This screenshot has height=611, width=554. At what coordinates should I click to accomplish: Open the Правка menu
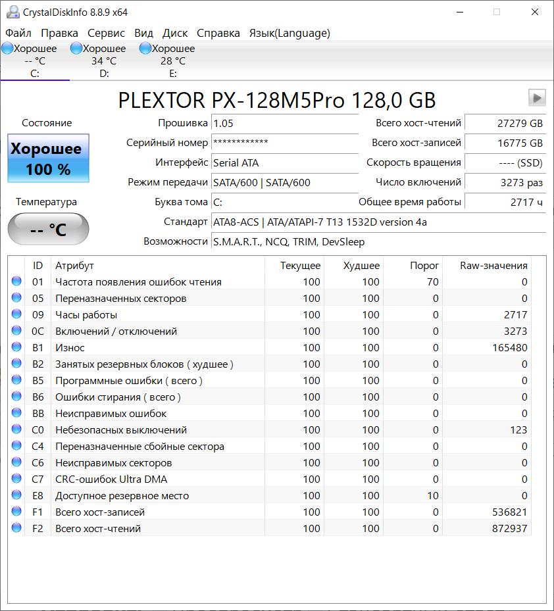(x=59, y=33)
